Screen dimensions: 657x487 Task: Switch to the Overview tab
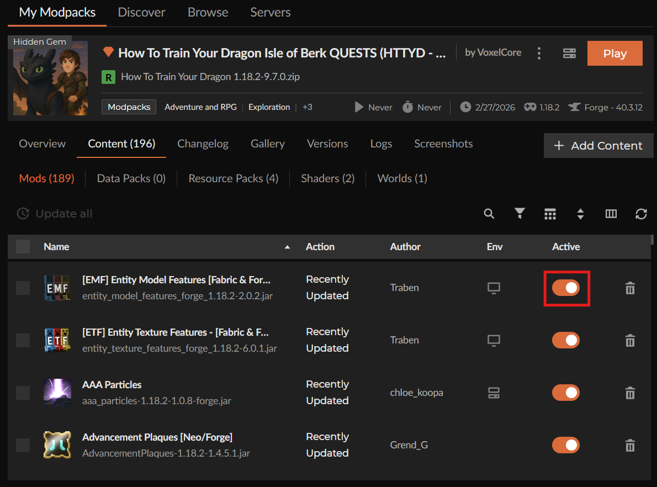pos(43,144)
